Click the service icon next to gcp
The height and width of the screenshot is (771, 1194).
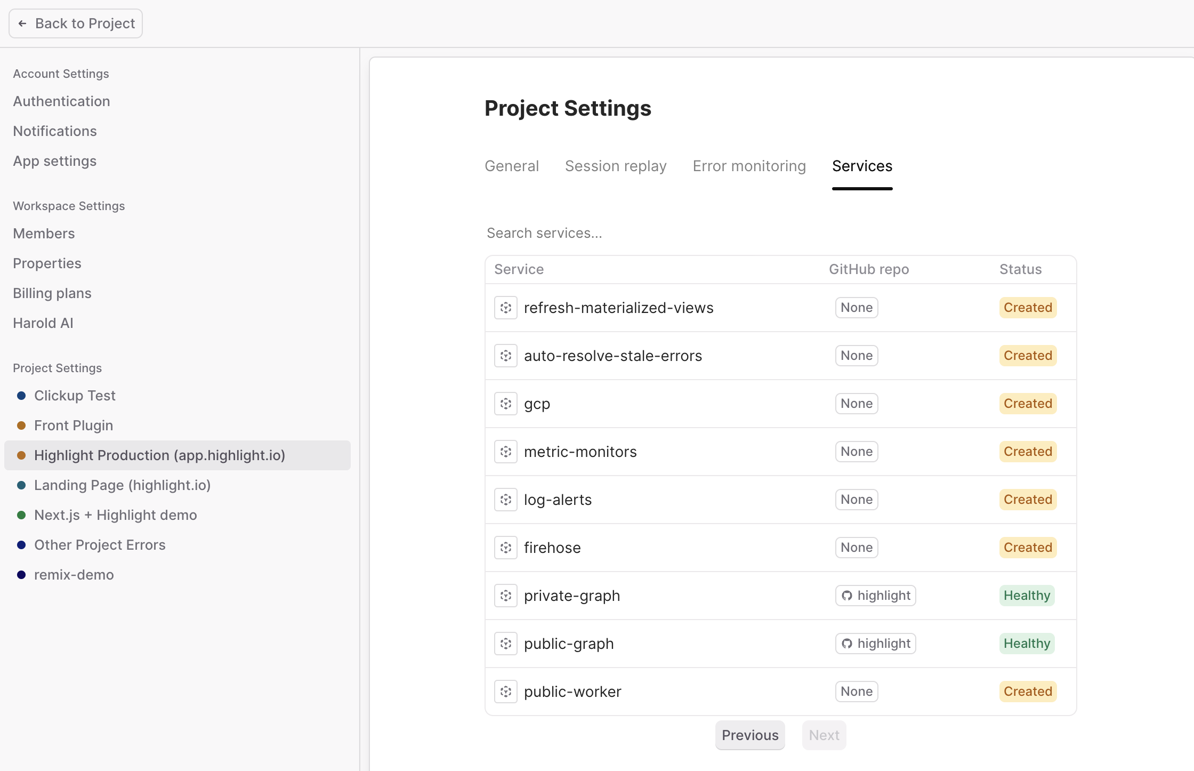tap(505, 404)
